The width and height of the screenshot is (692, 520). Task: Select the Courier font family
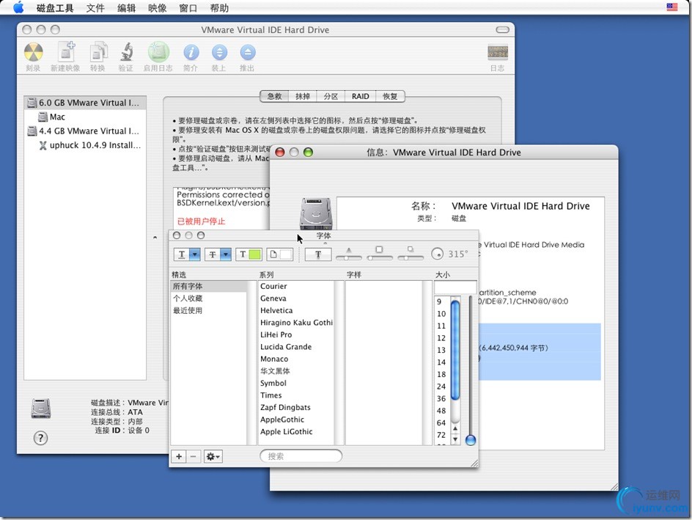tap(296, 286)
